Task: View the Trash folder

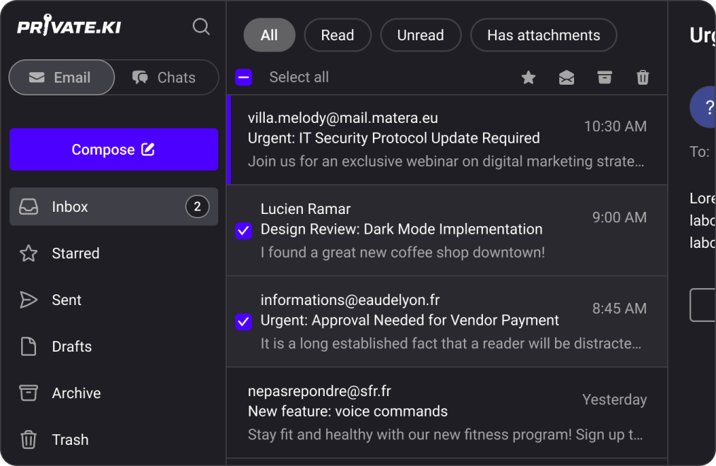Action: click(x=70, y=440)
